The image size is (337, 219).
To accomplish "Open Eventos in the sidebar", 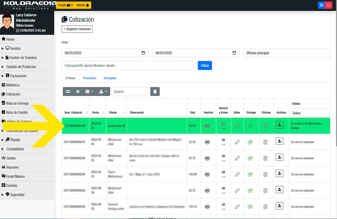I will click(27, 185).
